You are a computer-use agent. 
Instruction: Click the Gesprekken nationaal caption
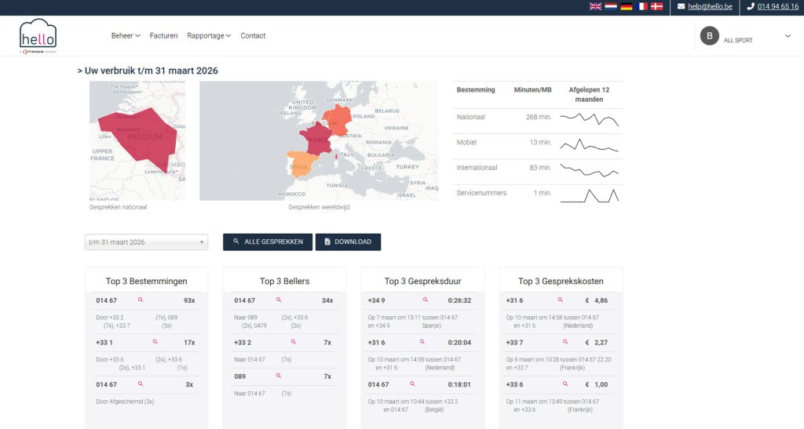coord(118,207)
